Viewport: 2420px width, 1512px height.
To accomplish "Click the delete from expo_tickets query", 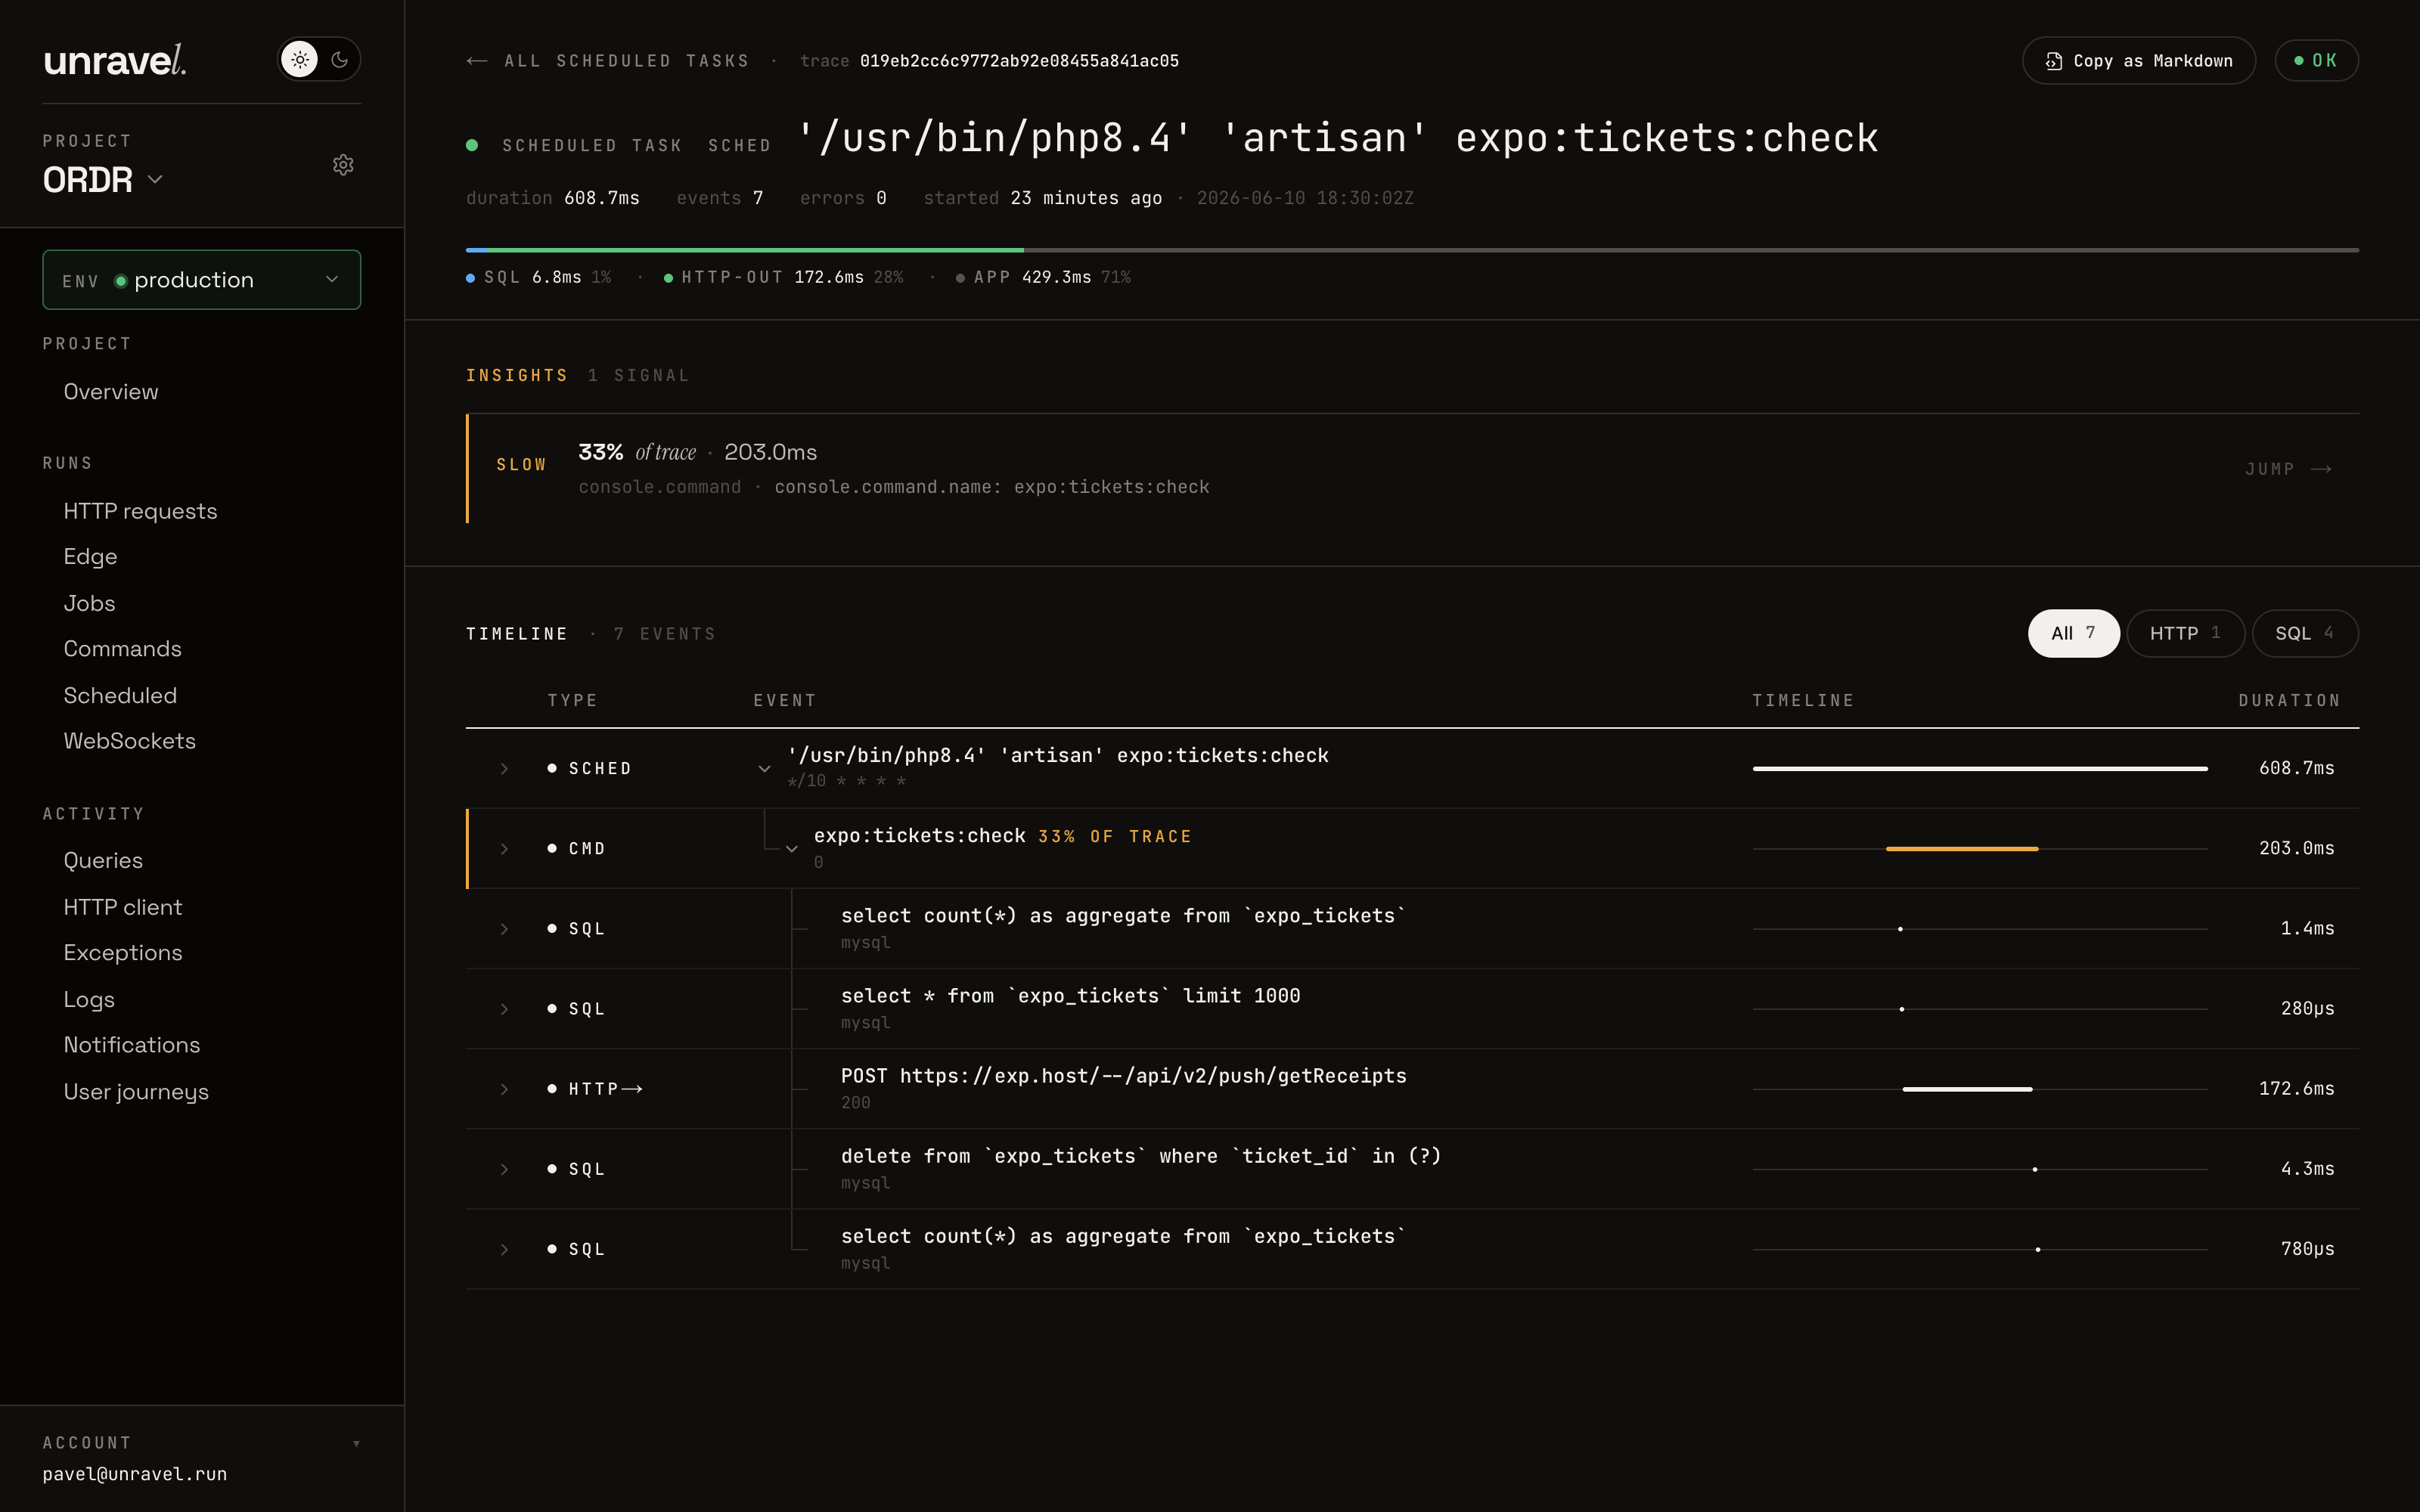I will (1141, 1156).
